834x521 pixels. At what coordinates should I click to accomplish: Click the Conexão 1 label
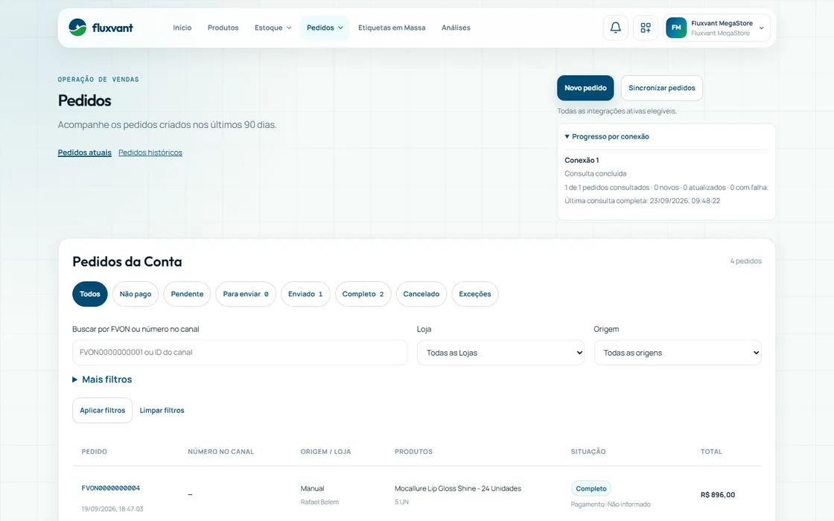point(582,160)
